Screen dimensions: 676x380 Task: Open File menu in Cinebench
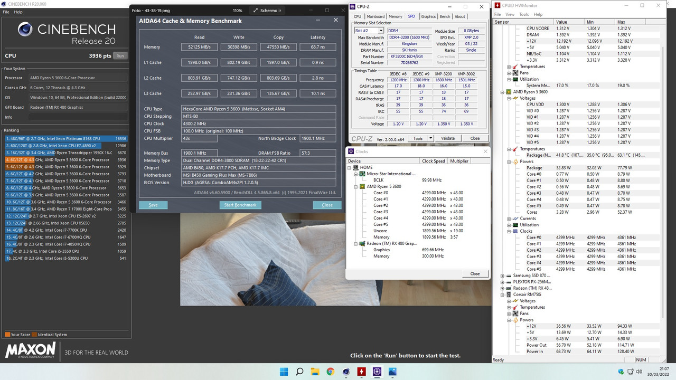tap(5, 12)
